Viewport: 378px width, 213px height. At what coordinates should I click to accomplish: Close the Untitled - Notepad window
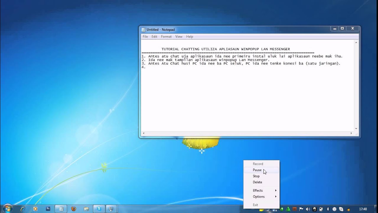353,29
